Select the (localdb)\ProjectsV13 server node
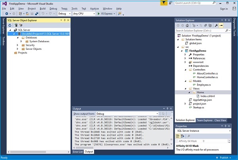This screenshot has width=238, height=160. pyautogui.click(x=38, y=34)
